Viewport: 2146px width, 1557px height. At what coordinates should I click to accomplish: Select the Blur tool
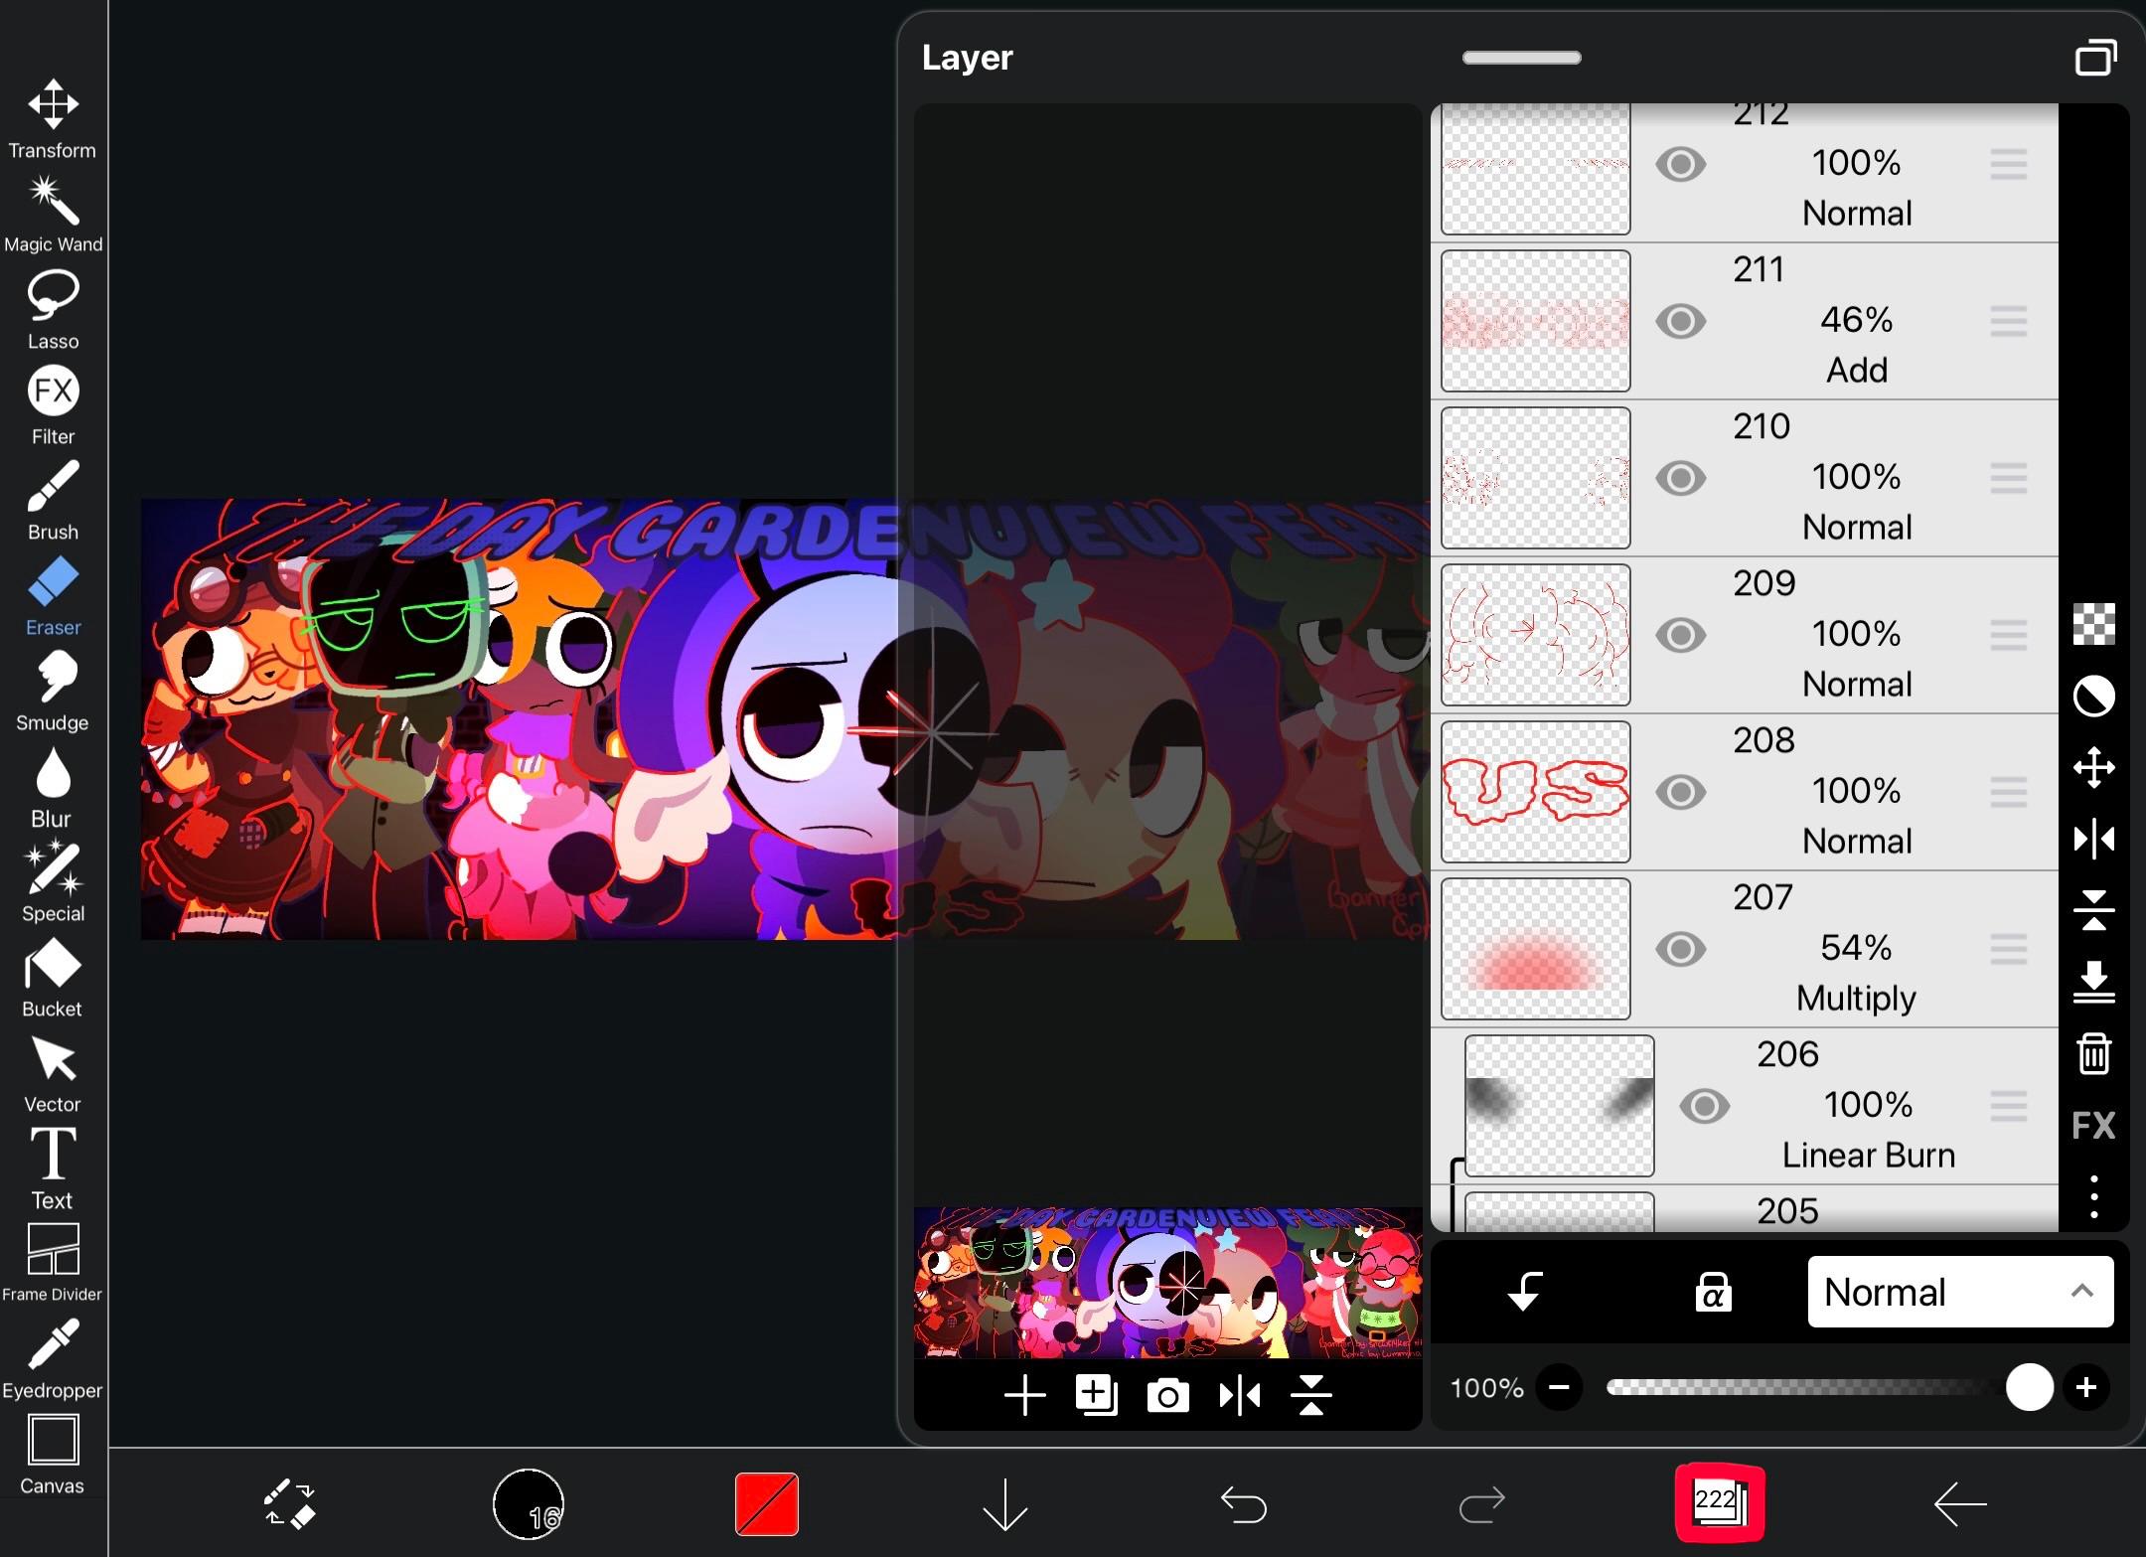(53, 787)
